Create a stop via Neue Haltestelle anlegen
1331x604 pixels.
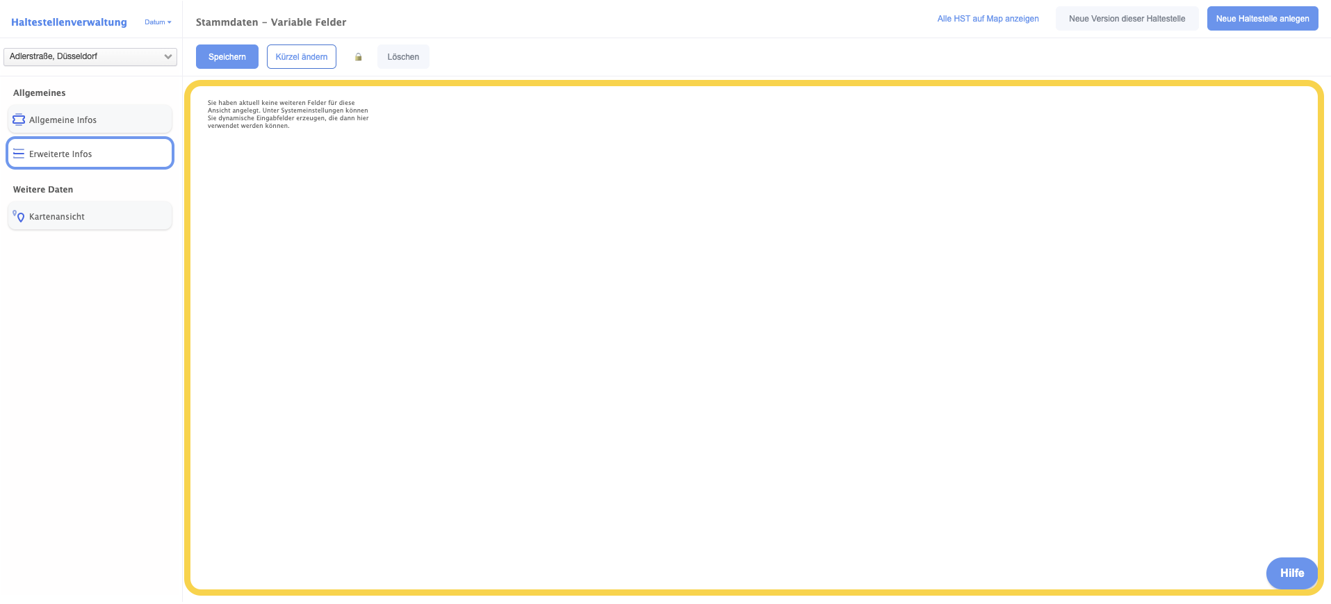coord(1262,19)
